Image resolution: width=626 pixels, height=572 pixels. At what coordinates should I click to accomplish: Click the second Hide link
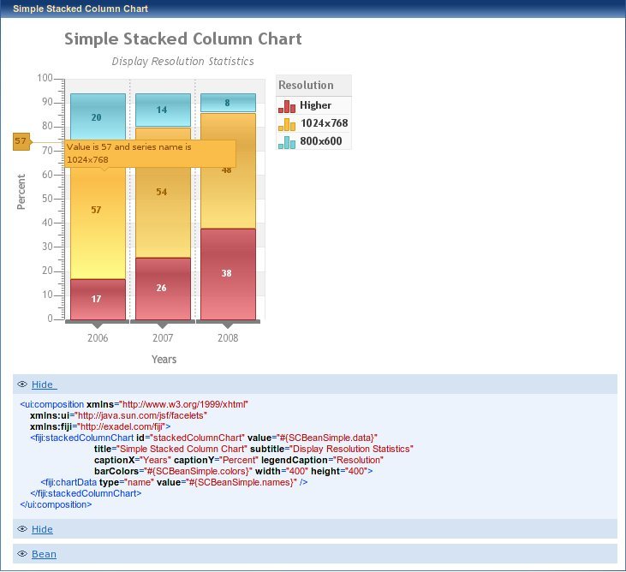pyautogui.click(x=42, y=529)
